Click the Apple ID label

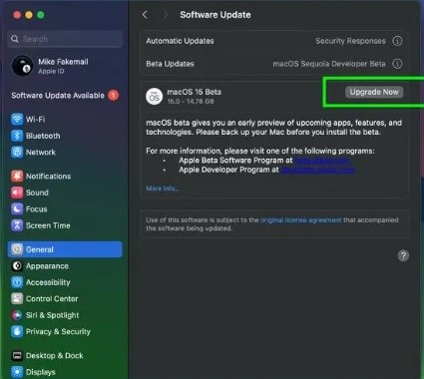pyautogui.click(x=51, y=71)
